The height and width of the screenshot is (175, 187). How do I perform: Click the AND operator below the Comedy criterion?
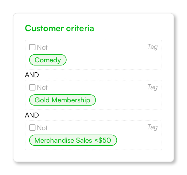(x=32, y=75)
